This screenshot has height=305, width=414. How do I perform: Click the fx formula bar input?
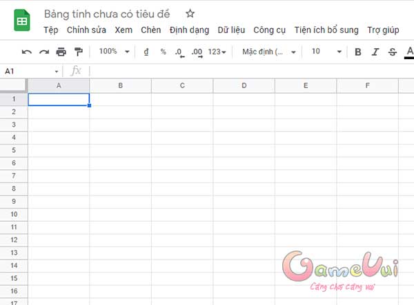pos(251,71)
